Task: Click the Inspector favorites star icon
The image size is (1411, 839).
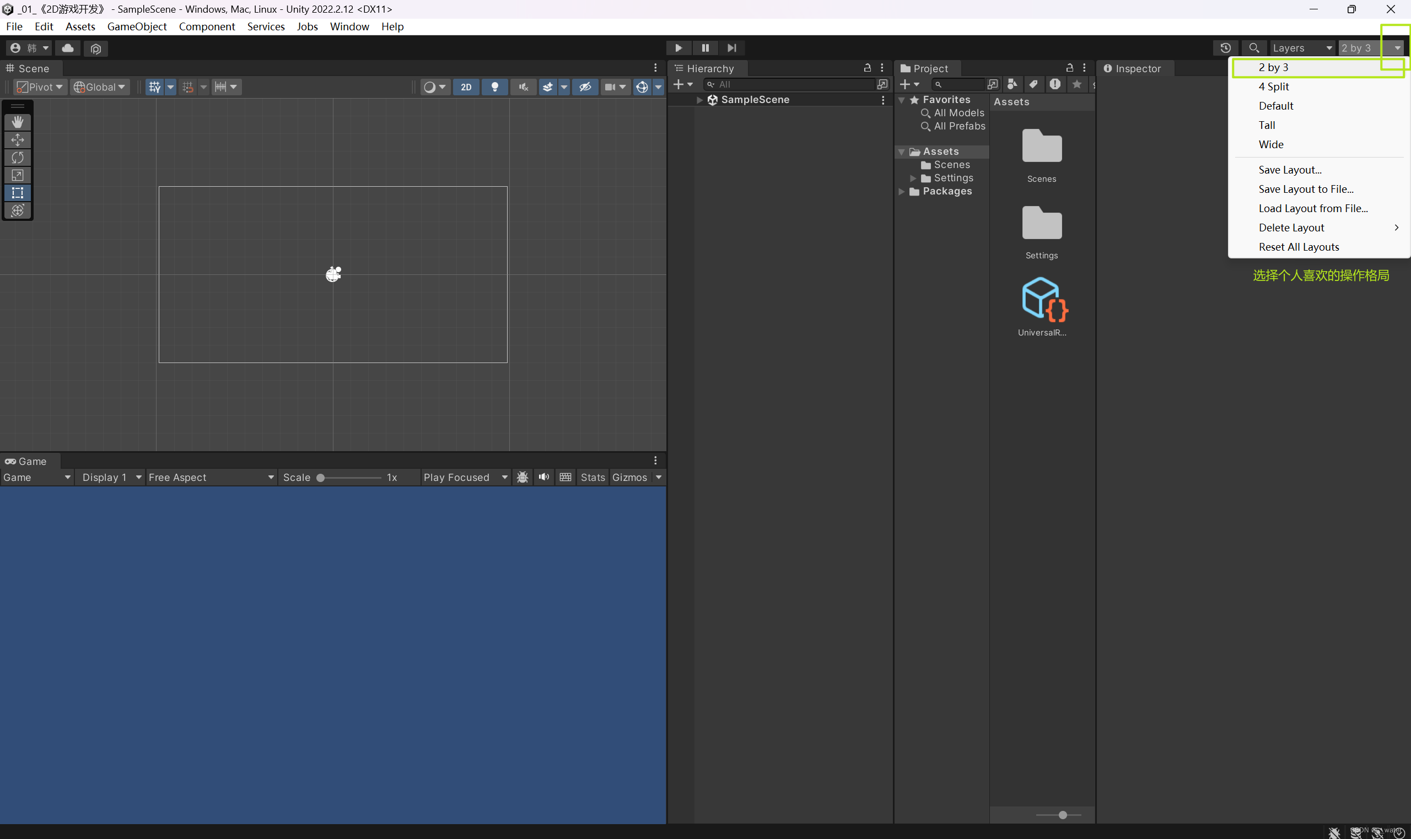Action: tap(1076, 84)
